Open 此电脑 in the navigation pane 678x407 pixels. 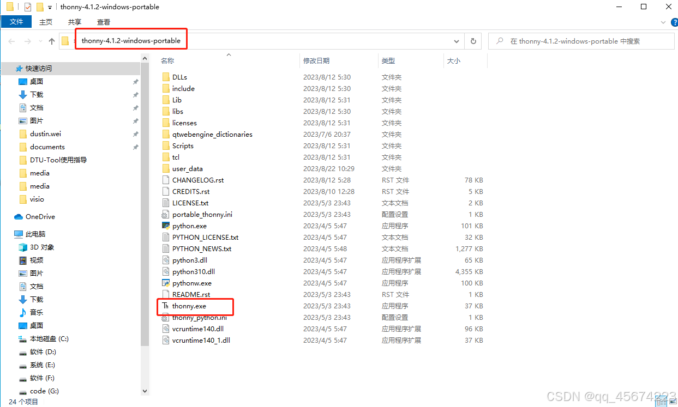[30, 234]
